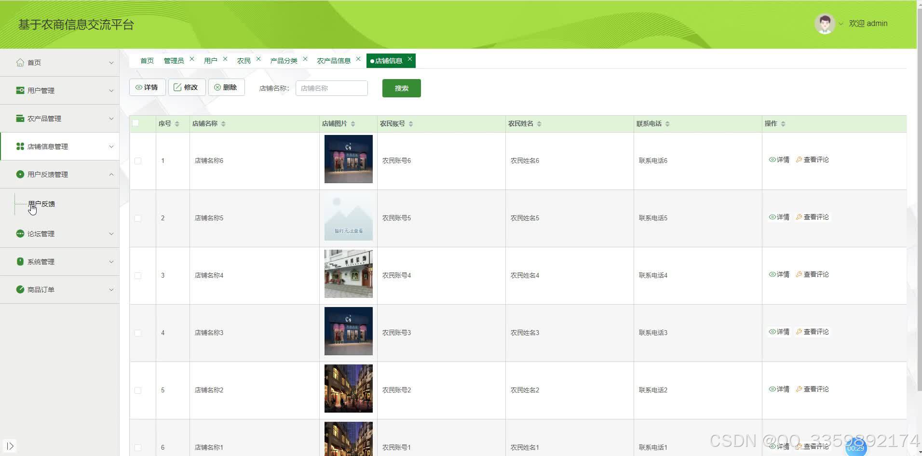Click the 商品订单 sidebar icon
The height and width of the screenshot is (456, 922).
tap(20, 289)
